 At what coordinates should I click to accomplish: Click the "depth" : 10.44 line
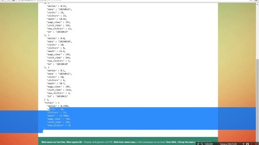click(57, 19)
